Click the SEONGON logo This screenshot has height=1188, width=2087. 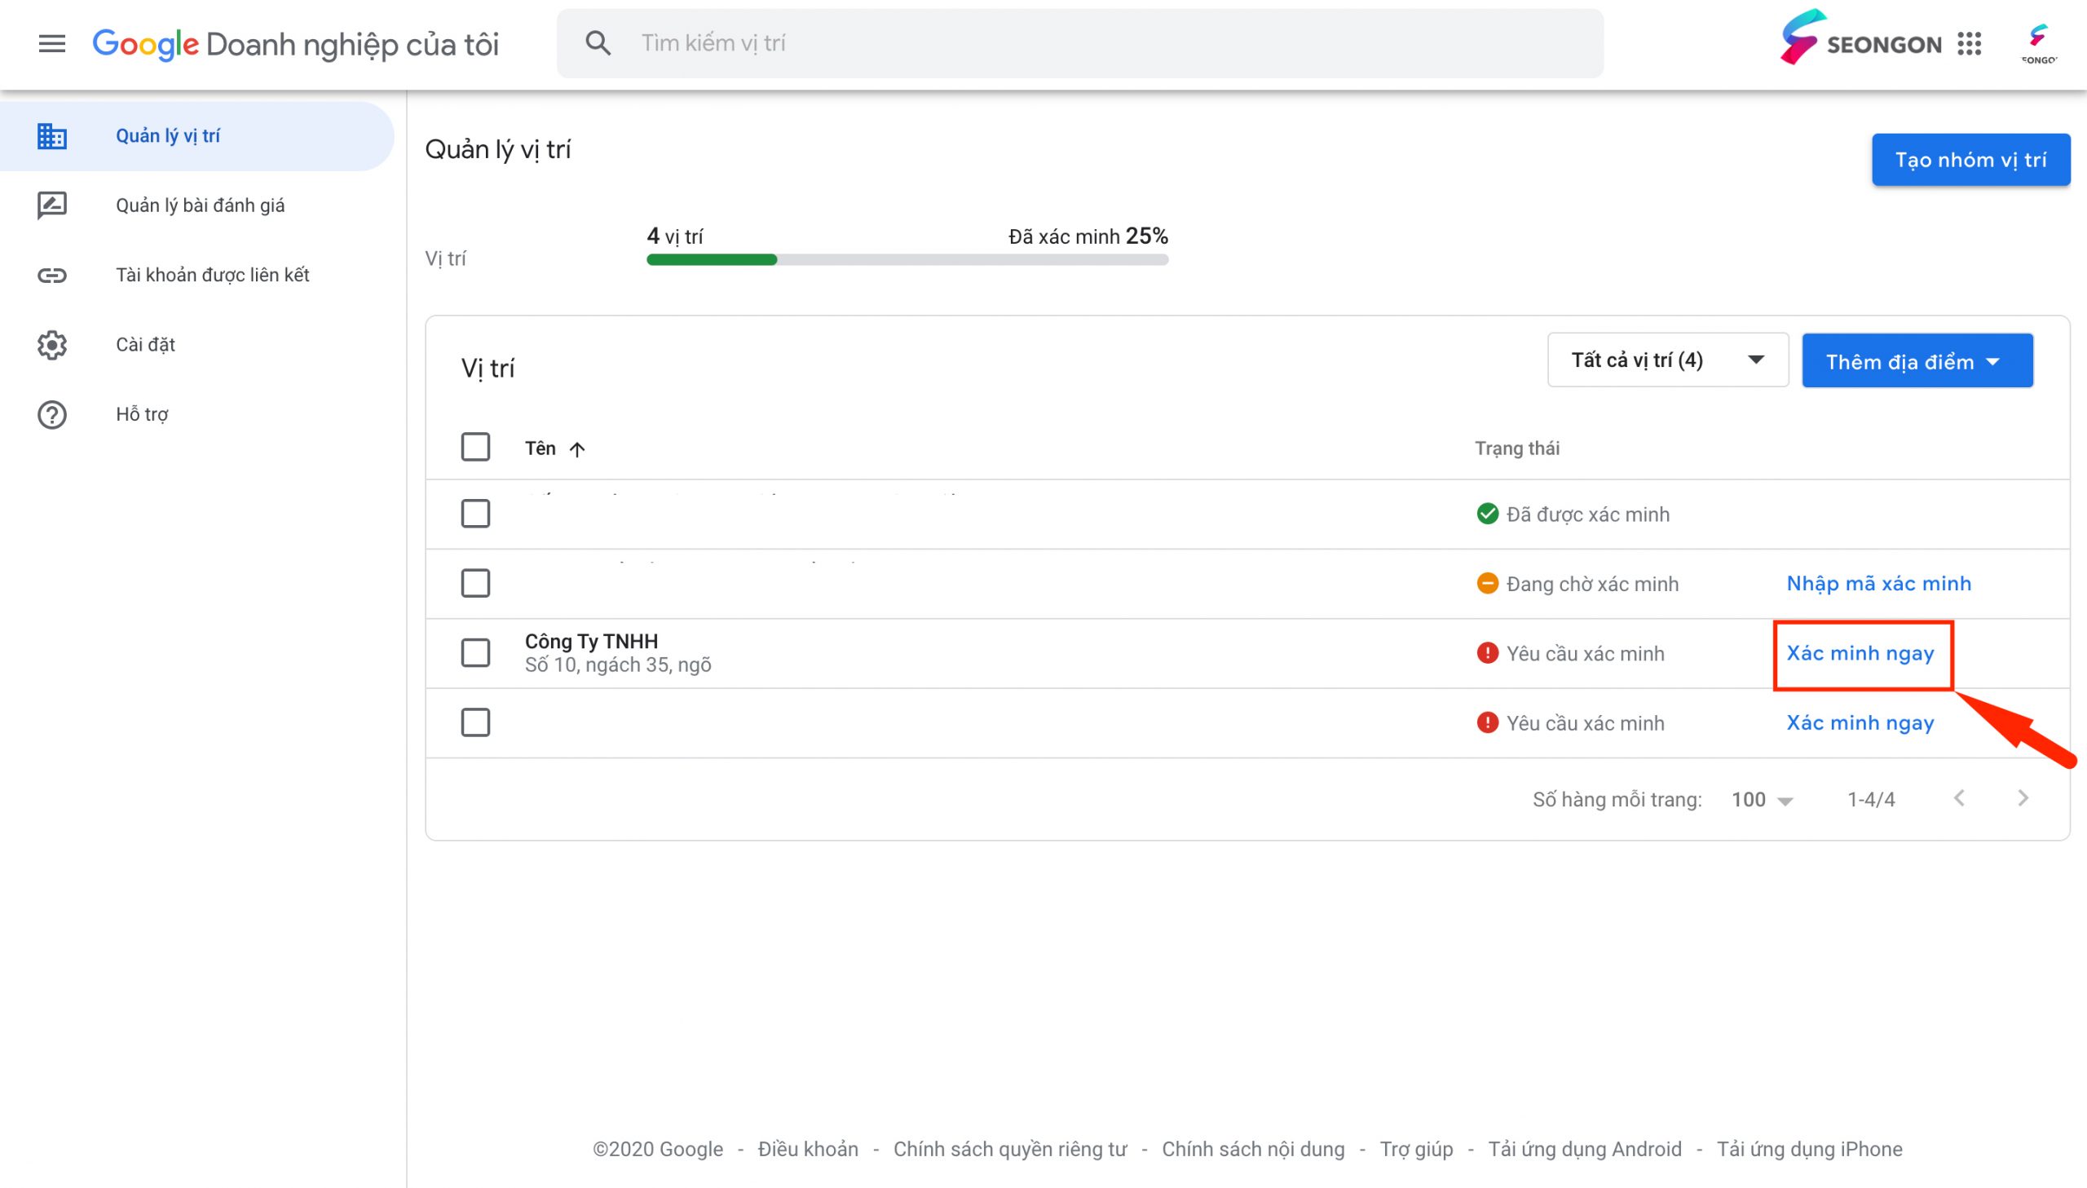pos(1861,38)
